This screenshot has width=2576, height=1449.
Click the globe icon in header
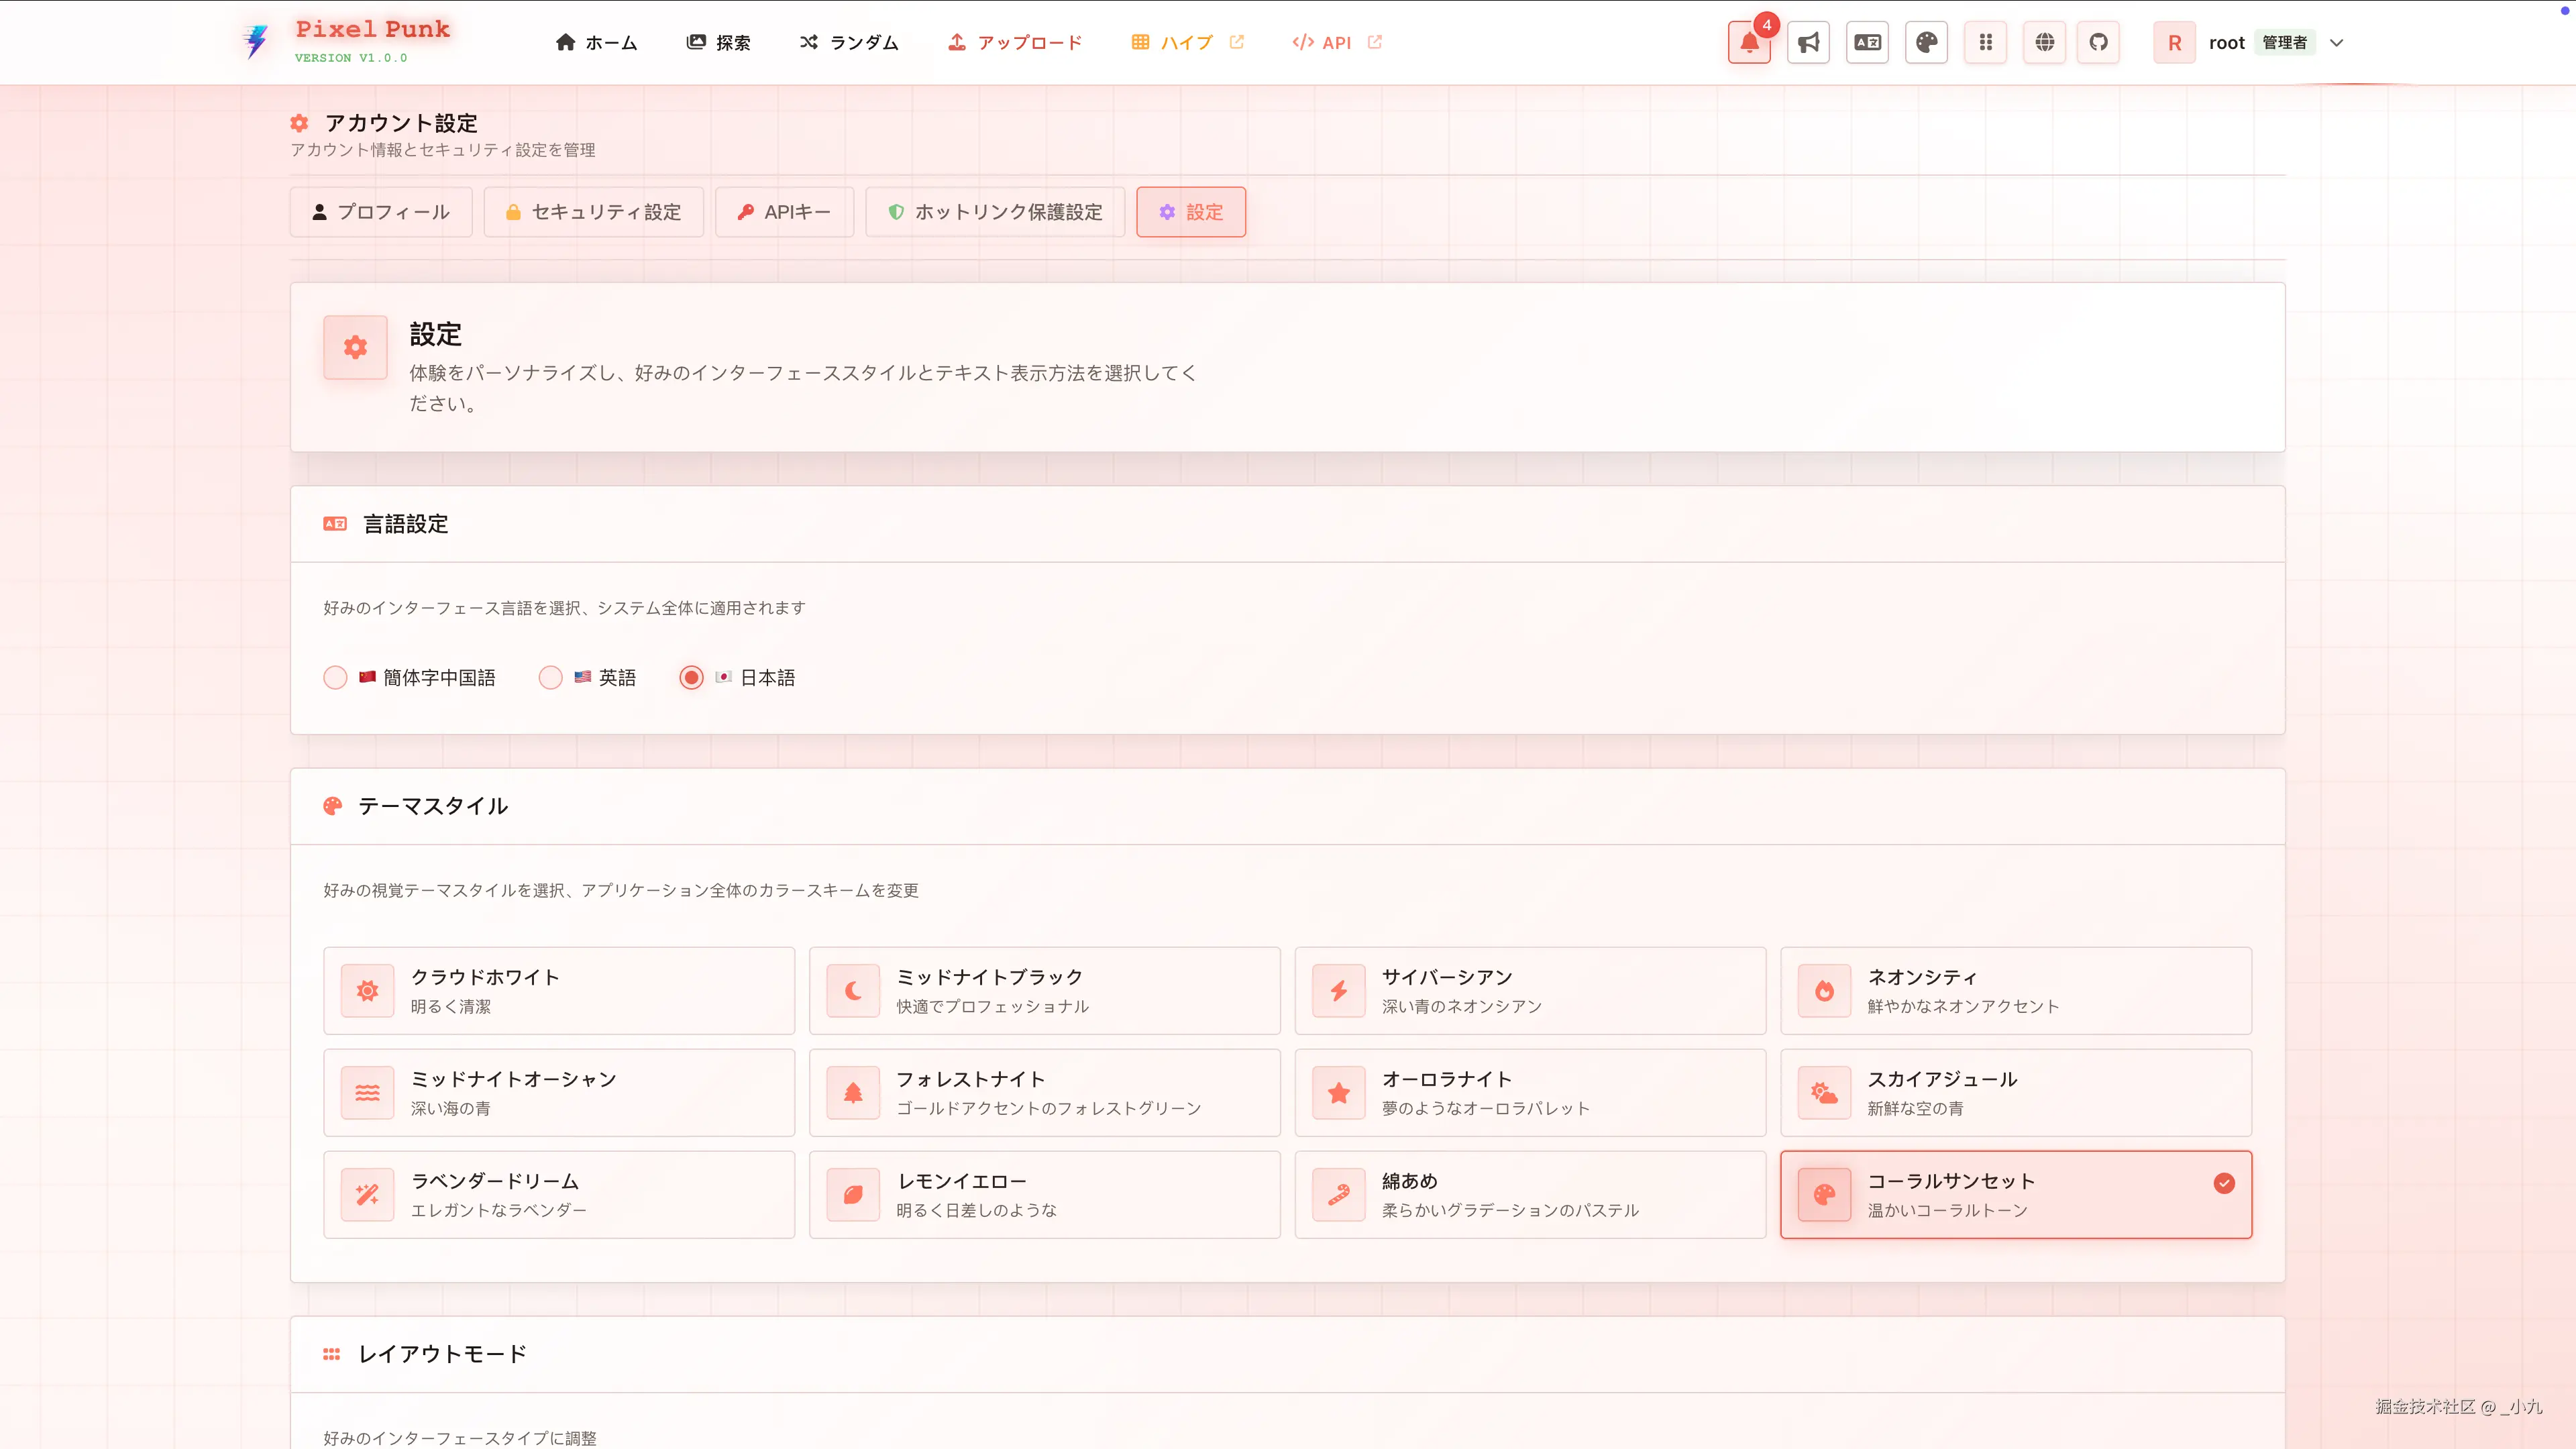point(2044,43)
